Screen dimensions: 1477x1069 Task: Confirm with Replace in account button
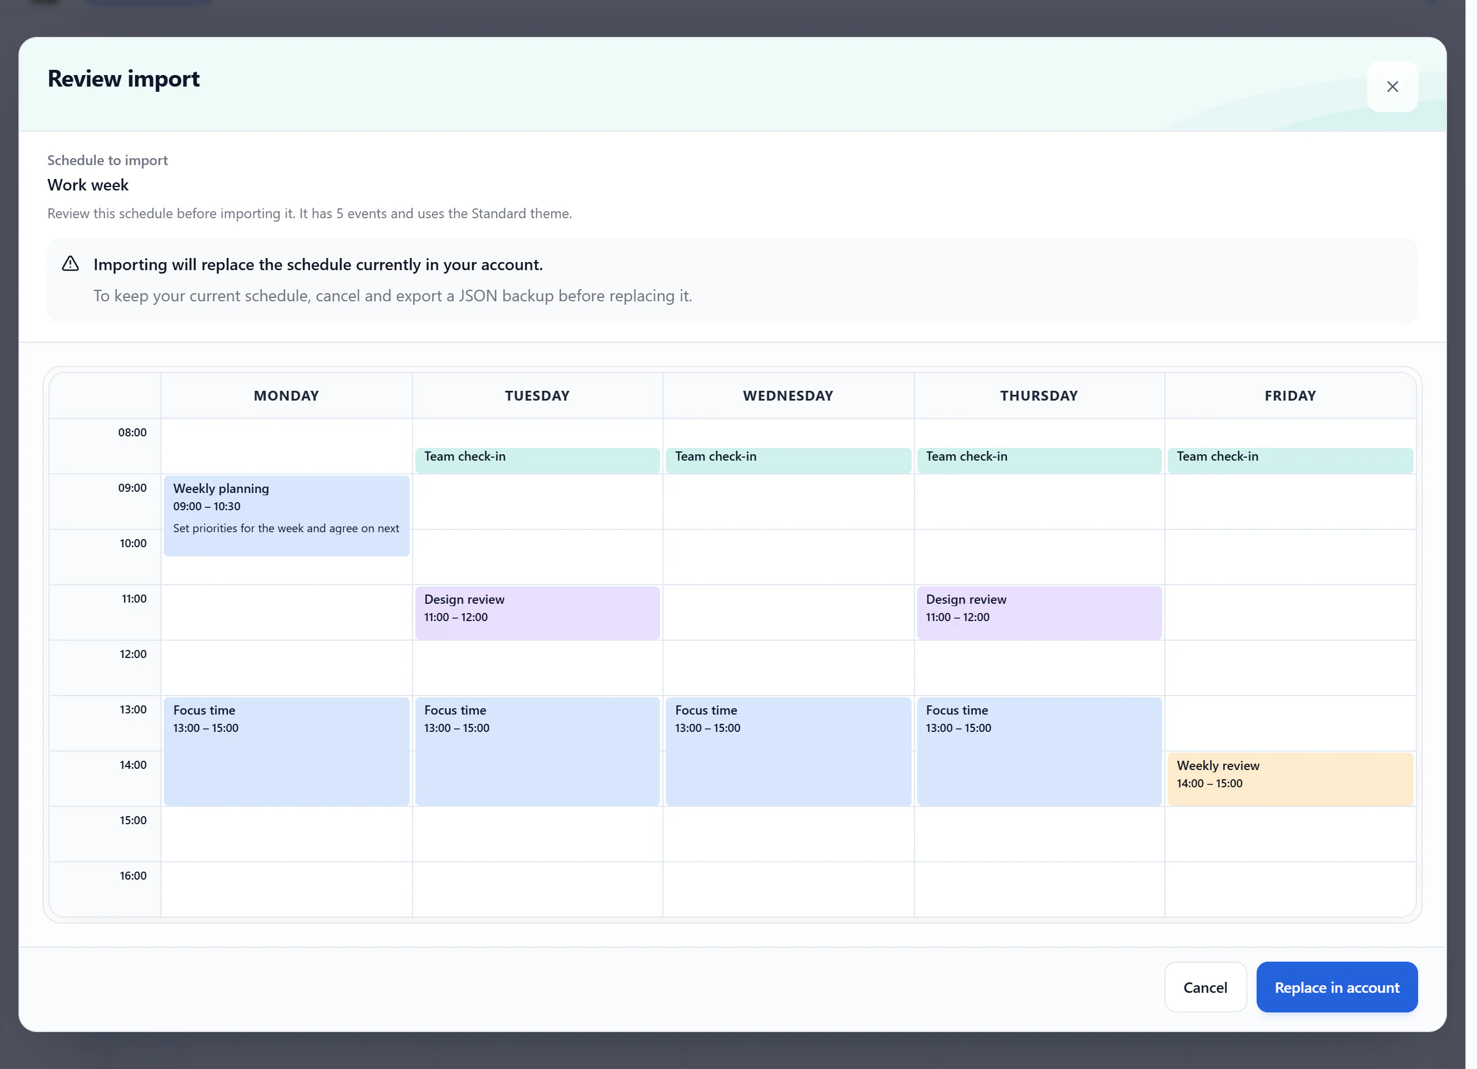pos(1336,987)
